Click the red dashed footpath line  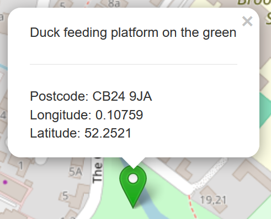coord(192,206)
